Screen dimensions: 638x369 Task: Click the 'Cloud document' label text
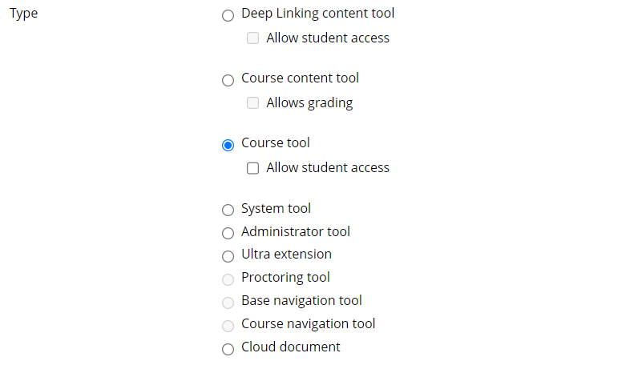pyautogui.click(x=290, y=347)
